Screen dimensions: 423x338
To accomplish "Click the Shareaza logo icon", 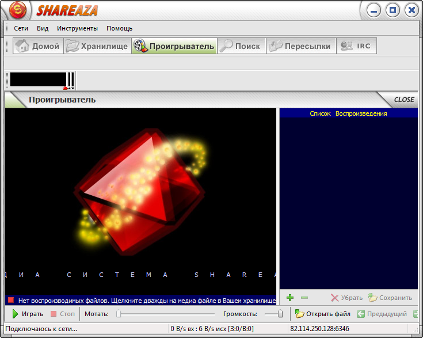I will coord(18,10).
